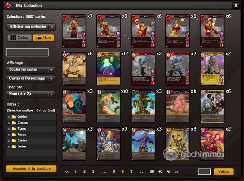Focus the page number box beside Valider
244x181 pixels.
[204, 172]
